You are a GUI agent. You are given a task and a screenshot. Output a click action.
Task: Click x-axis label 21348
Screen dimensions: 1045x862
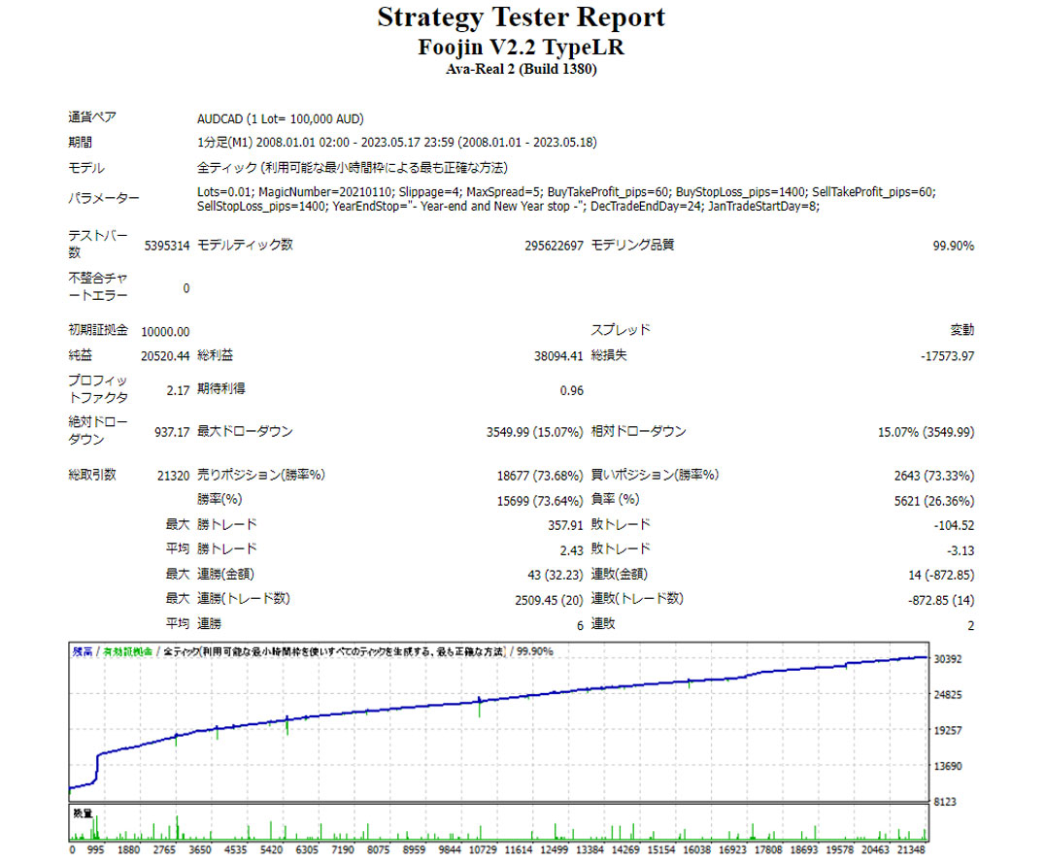pyautogui.click(x=911, y=850)
